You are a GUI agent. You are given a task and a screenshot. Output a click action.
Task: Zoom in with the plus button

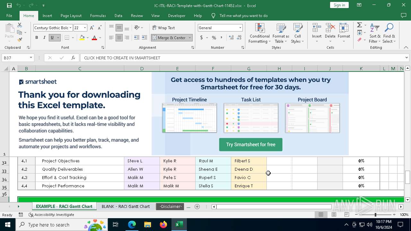coord(394,215)
